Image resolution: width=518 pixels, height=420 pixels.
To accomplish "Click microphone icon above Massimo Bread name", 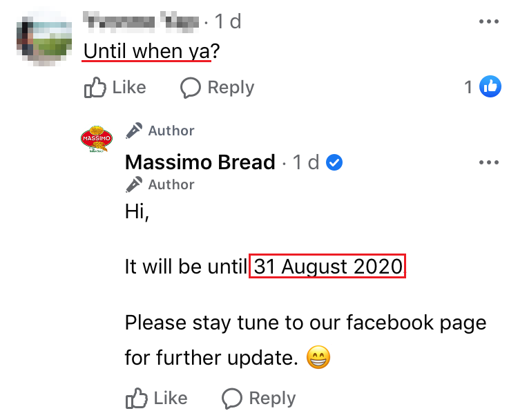I will pyautogui.click(x=135, y=131).
